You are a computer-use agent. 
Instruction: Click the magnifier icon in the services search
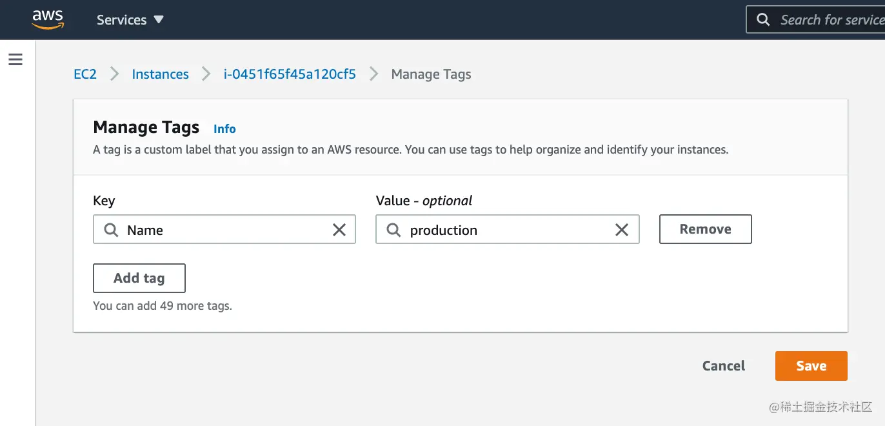(763, 19)
